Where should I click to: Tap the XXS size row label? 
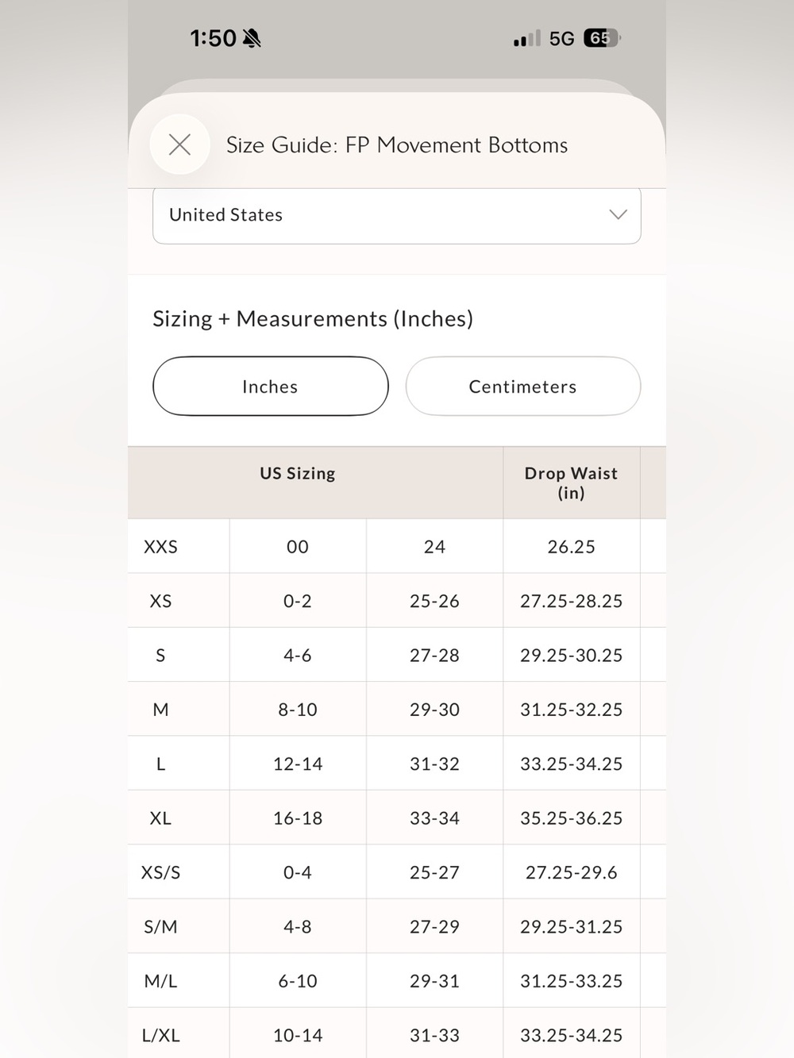(x=160, y=547)
